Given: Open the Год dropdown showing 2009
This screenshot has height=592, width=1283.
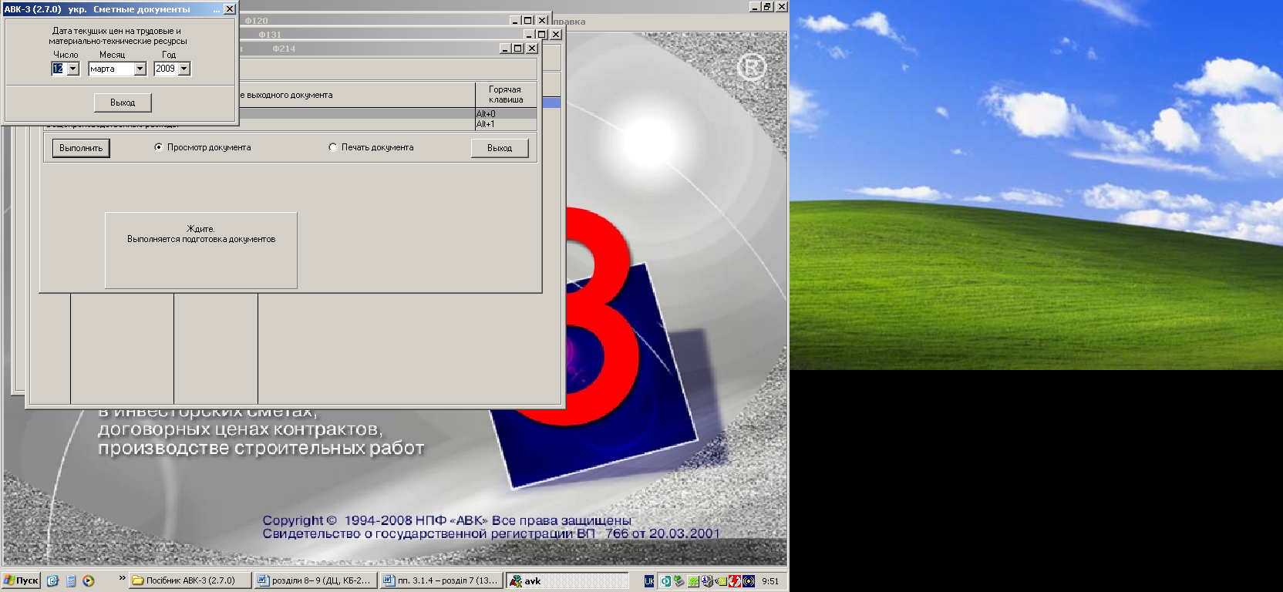Looking at the screenshot, I should [184, 69].
